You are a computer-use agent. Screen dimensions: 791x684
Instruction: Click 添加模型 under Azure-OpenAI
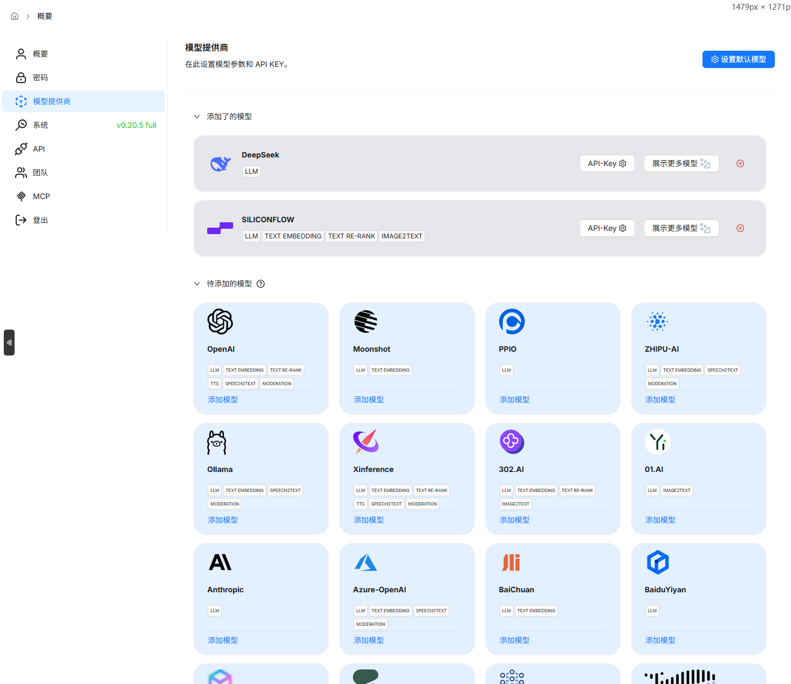point(369,640)
